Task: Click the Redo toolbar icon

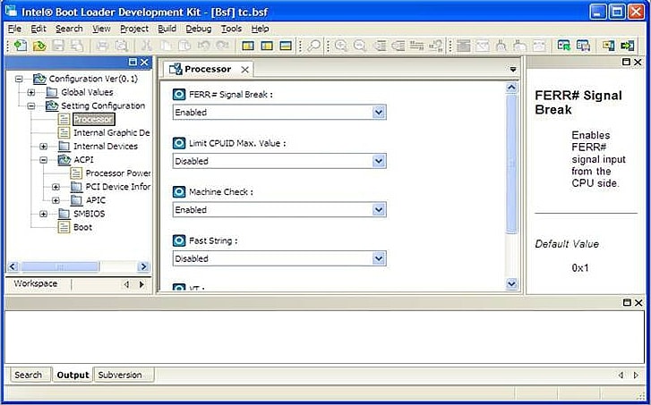Action: [x=223, y=46]
